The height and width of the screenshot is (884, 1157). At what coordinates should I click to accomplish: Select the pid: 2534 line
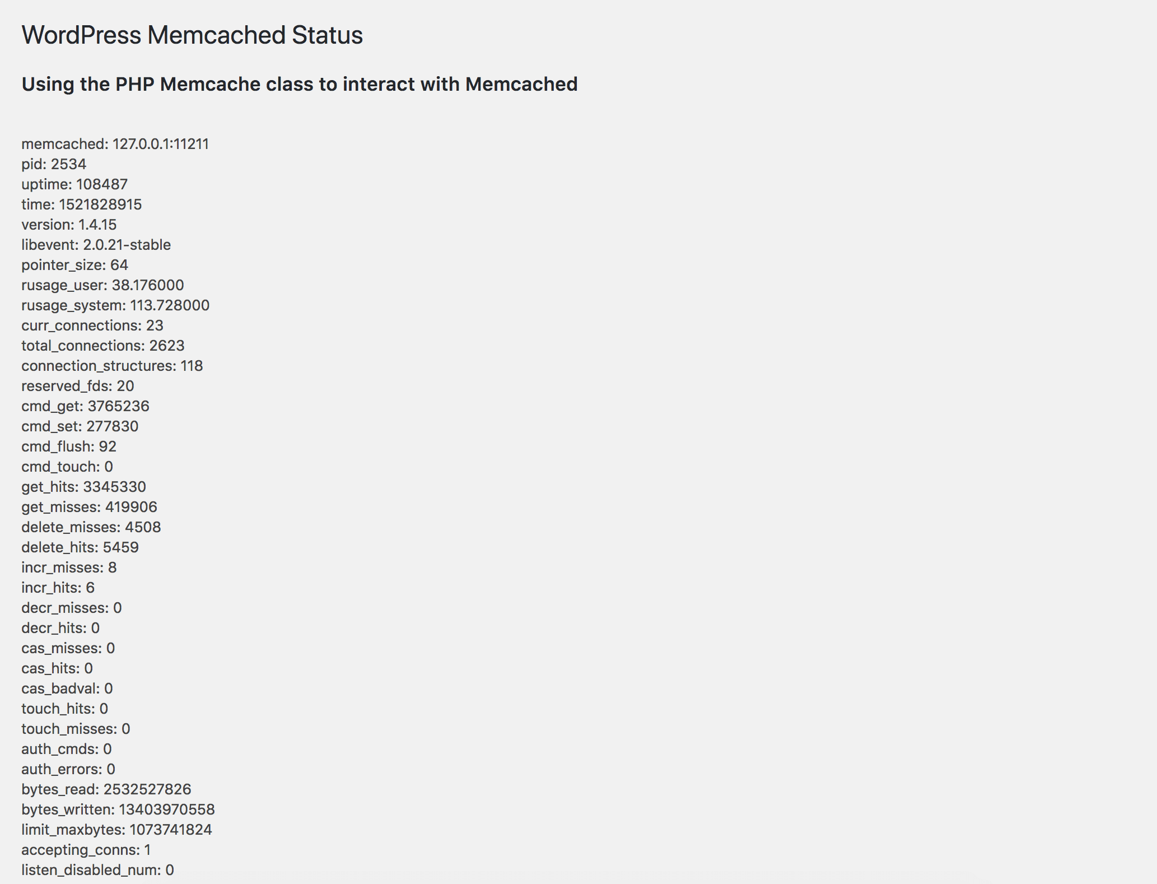click(x=54, y=164)
